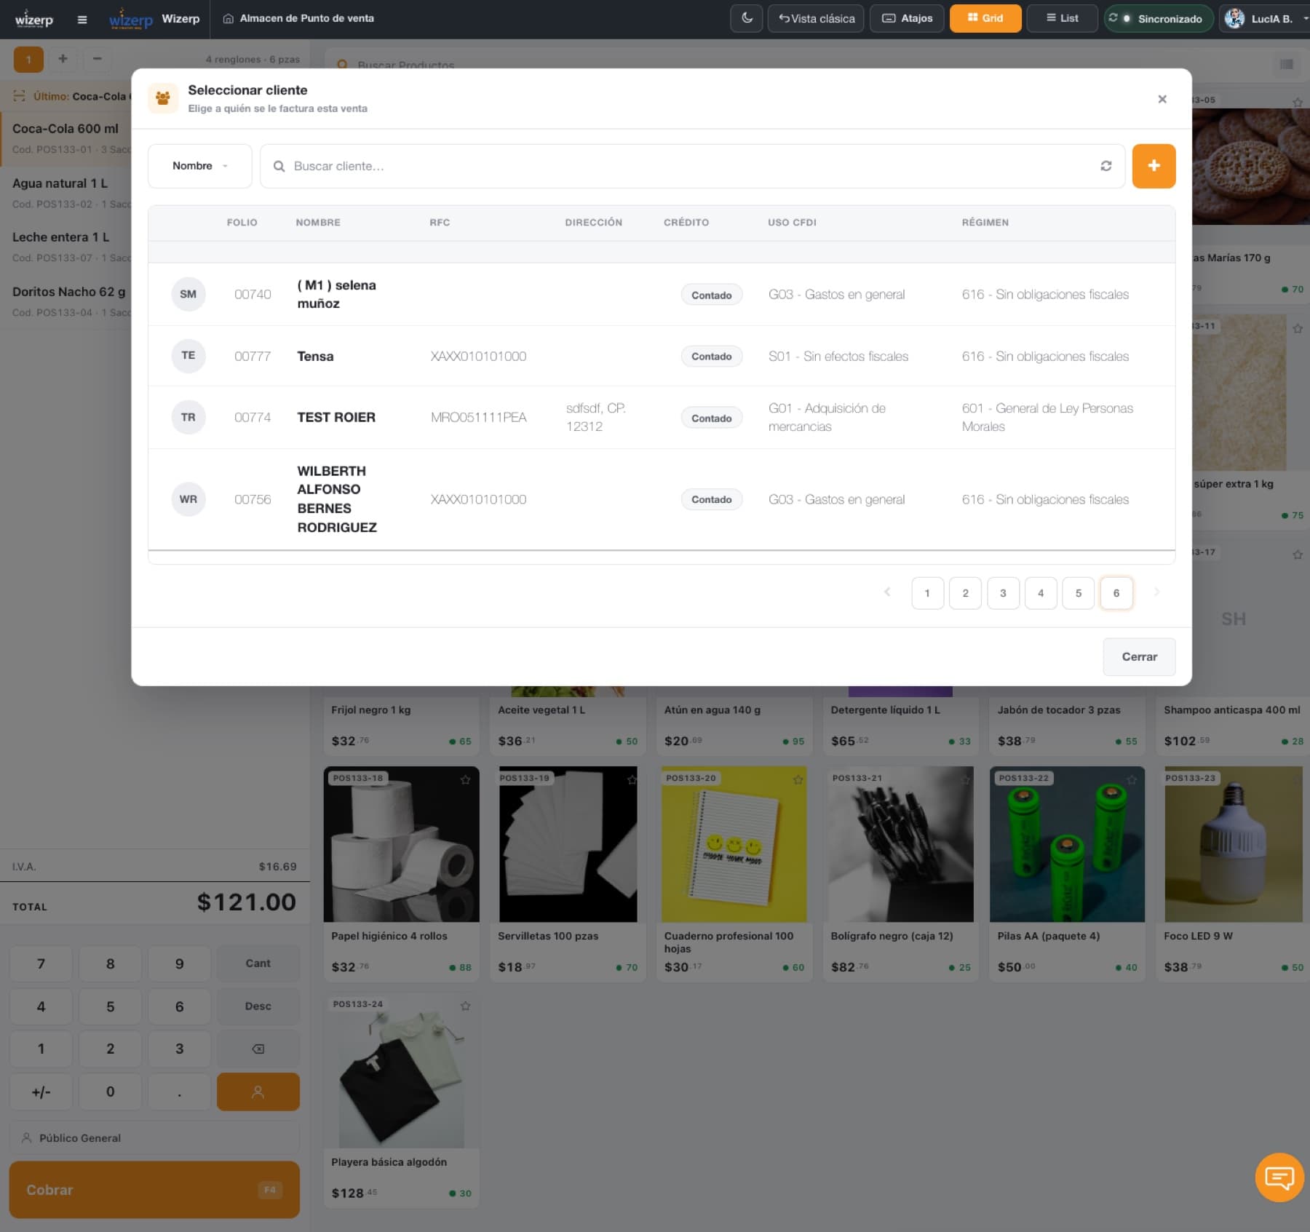Remove ticket with minus button
This screenshot has width=1310, height=1232.
(97, 59)
